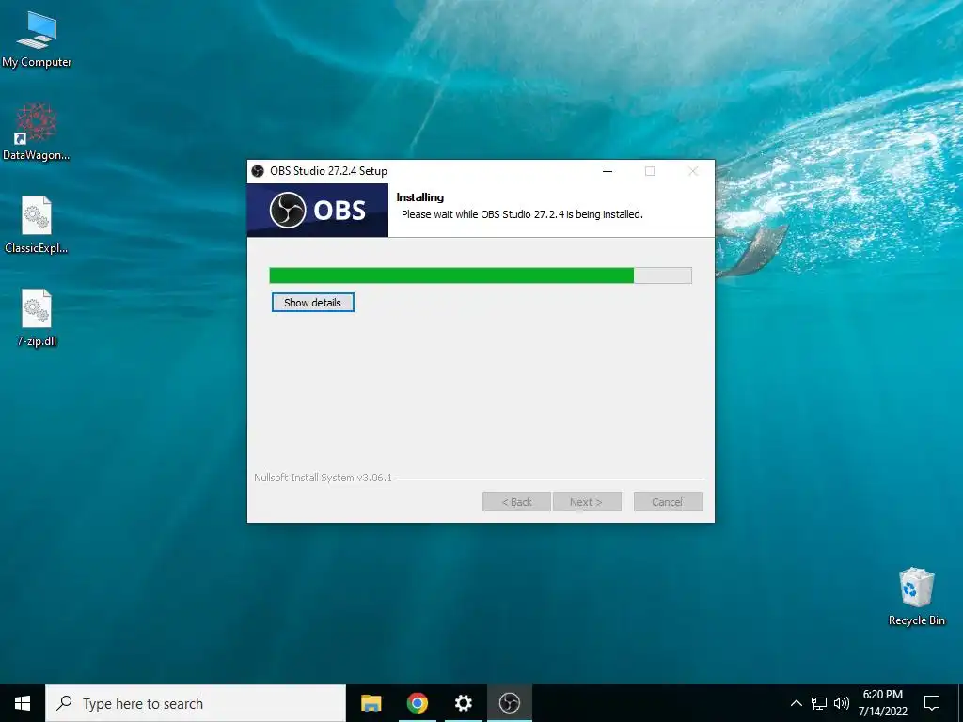Select the DataWagon desktop shortcut
963x722 pixels.
pos(37,132)
